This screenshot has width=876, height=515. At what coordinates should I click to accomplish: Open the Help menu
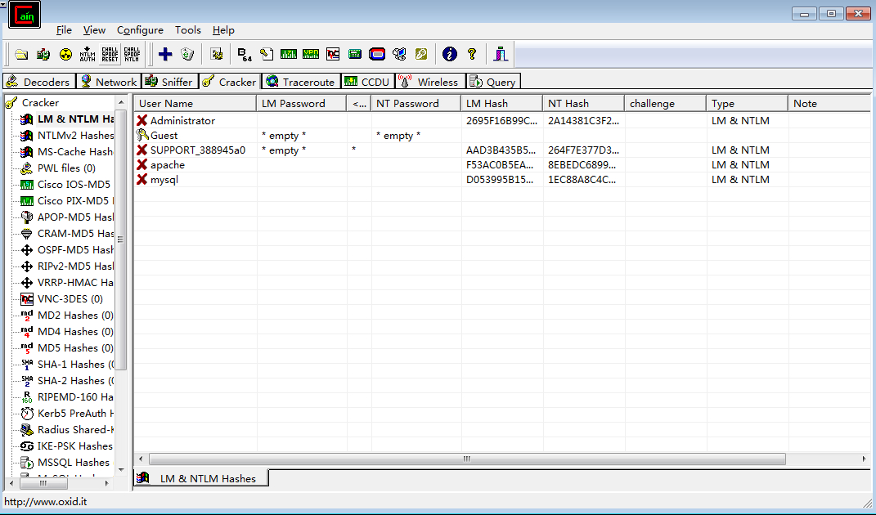pyautogui.click(x=223, y=30)
